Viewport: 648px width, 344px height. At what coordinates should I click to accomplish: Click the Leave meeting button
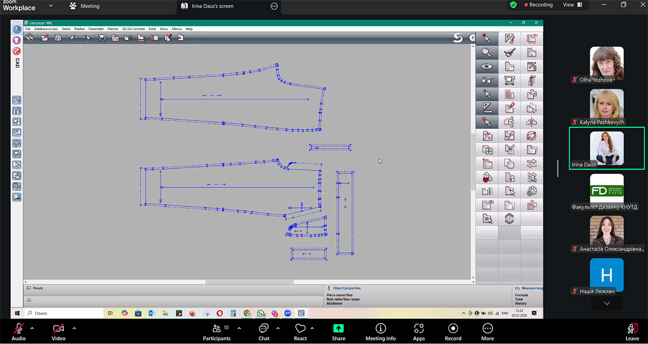click(x=632, y=332)
